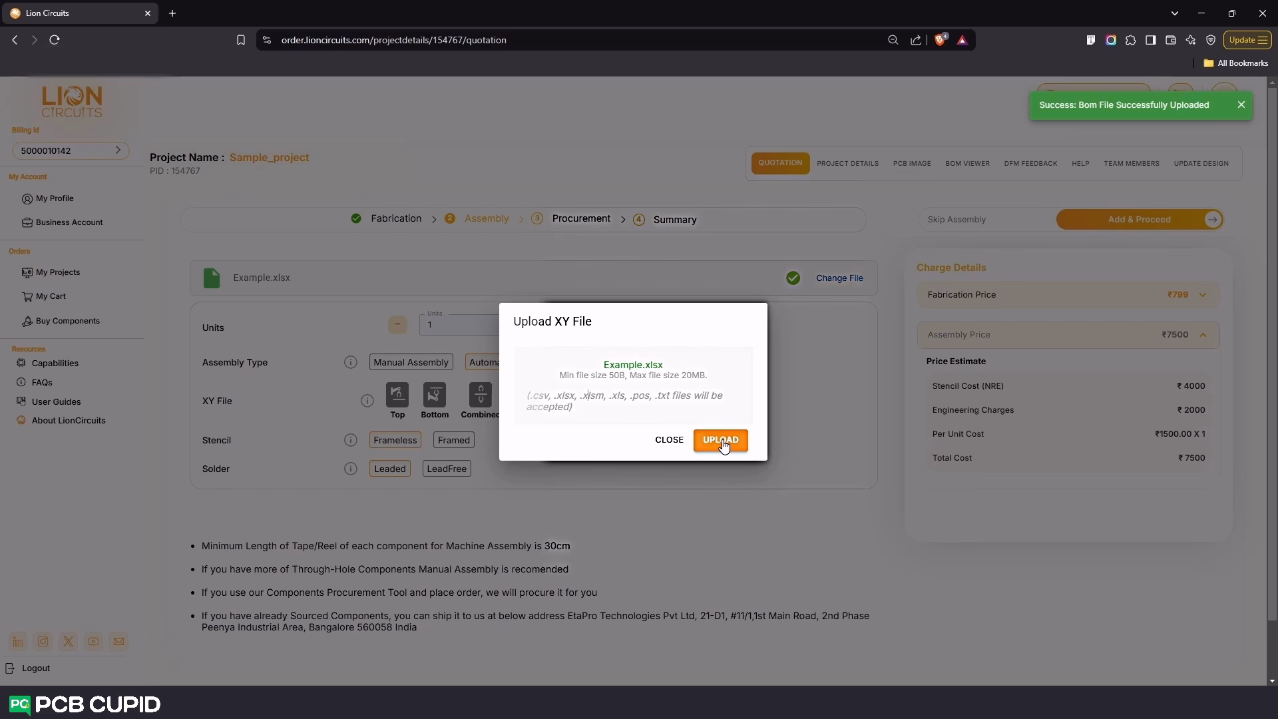Click the Top XY file icon
Viewport: 1278px width, 719px height.
[397, 395]
